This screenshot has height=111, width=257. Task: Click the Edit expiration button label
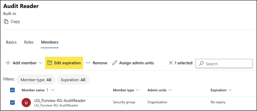pyautogui.click(x=67, y=63)
